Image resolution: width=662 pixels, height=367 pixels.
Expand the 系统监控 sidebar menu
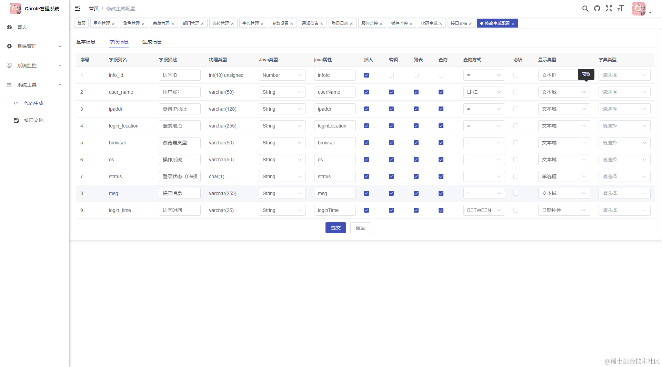click(34, 65)
